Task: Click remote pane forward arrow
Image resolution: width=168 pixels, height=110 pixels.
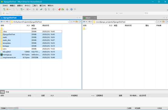Action: [89, 22]
